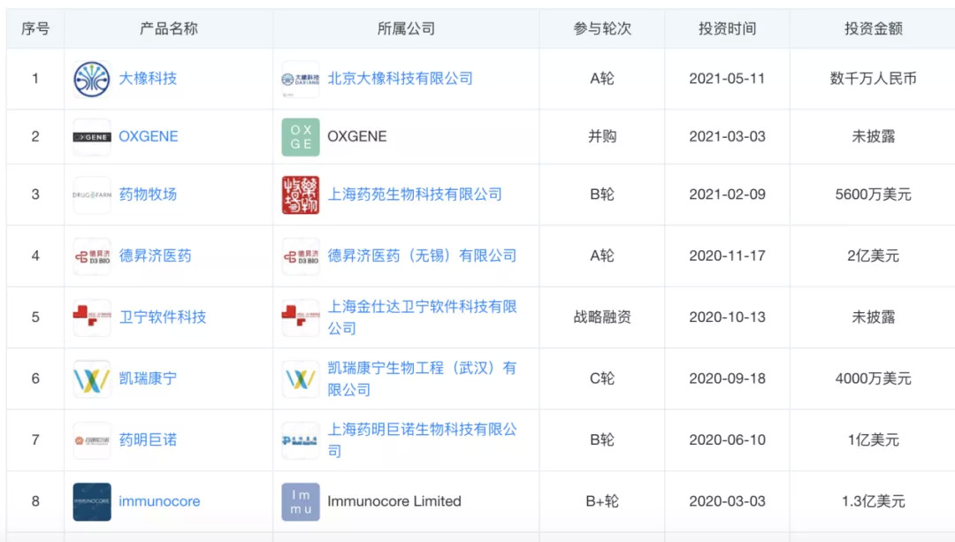Image resolution: width=955 pixels, height=542 pixels.
Task: Click the 投资金额 column header
Action: 873,28
